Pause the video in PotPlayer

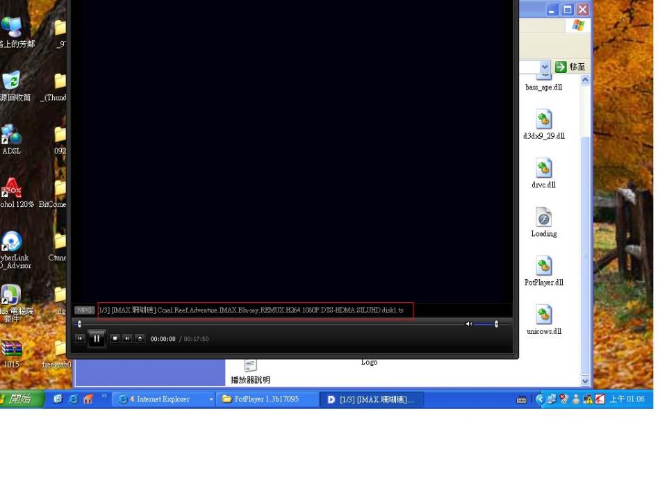(x=97, y=339)
